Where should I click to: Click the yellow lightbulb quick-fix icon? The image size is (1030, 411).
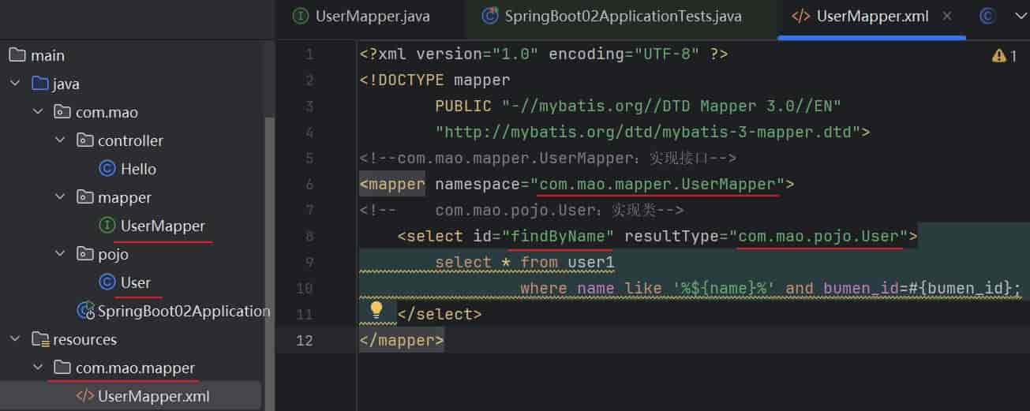pos(376,310)
